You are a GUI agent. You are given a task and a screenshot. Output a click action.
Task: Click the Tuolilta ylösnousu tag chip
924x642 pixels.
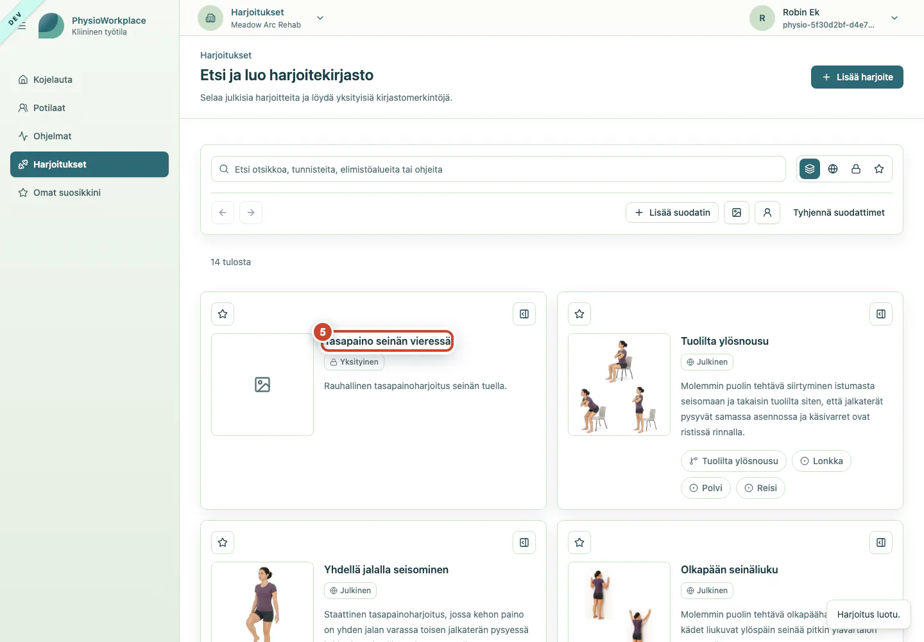[733, 461]
